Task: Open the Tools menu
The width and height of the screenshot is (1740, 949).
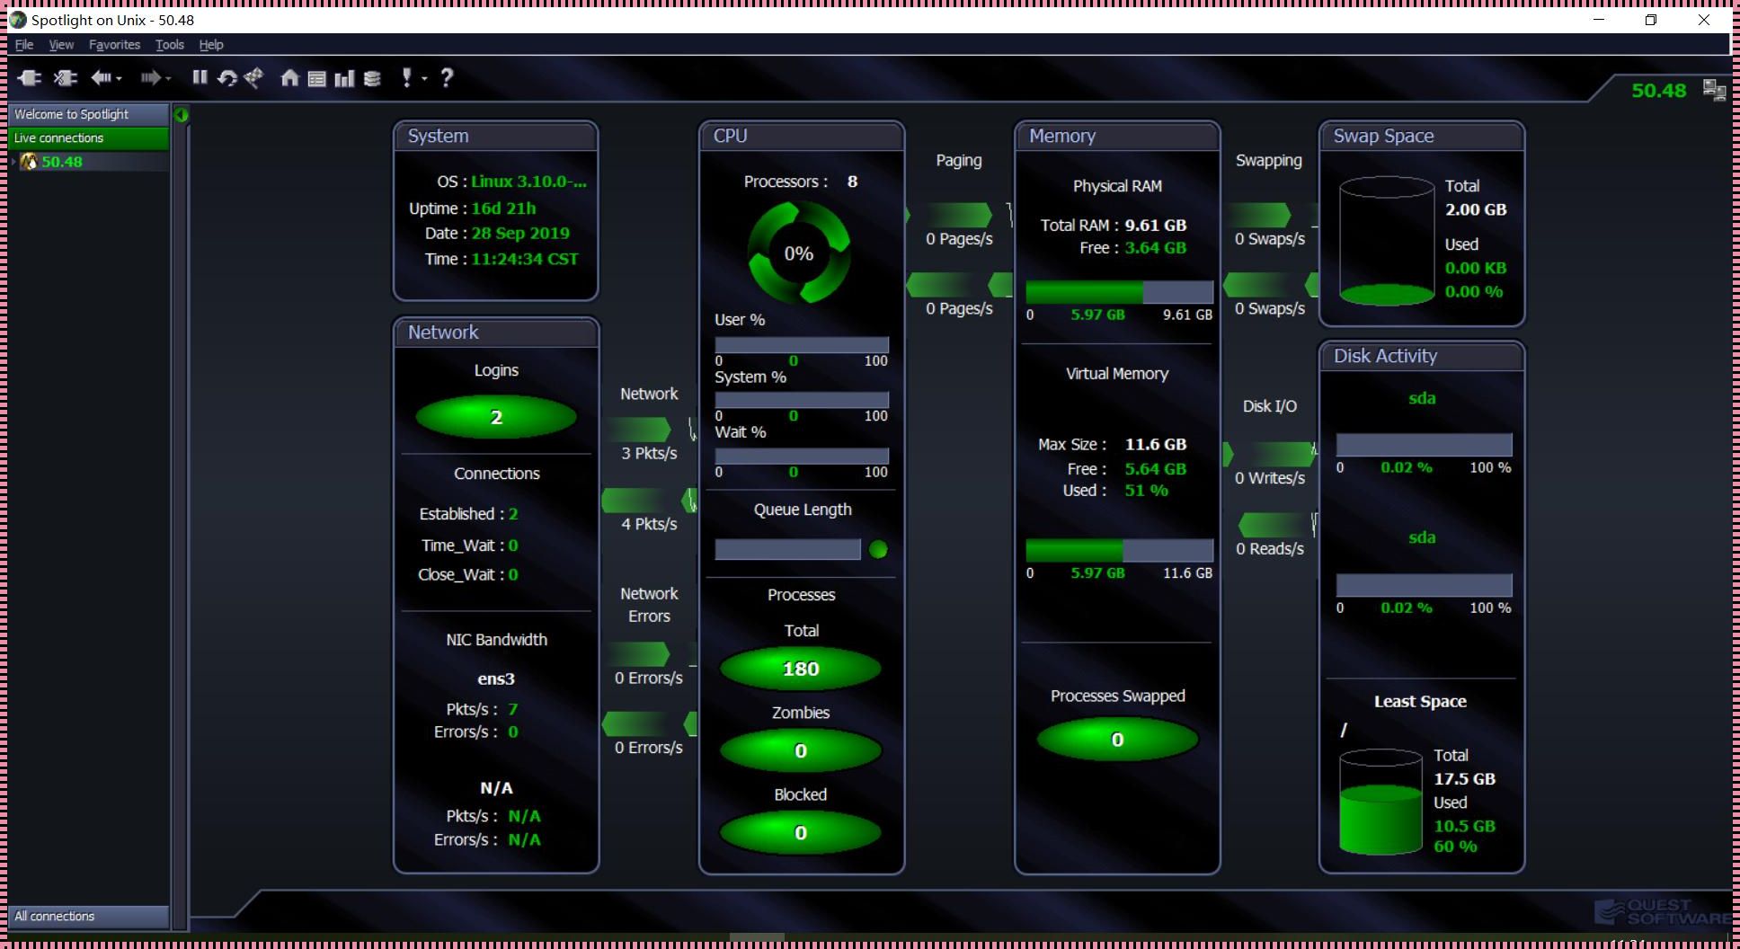Action: pos(169,44)
